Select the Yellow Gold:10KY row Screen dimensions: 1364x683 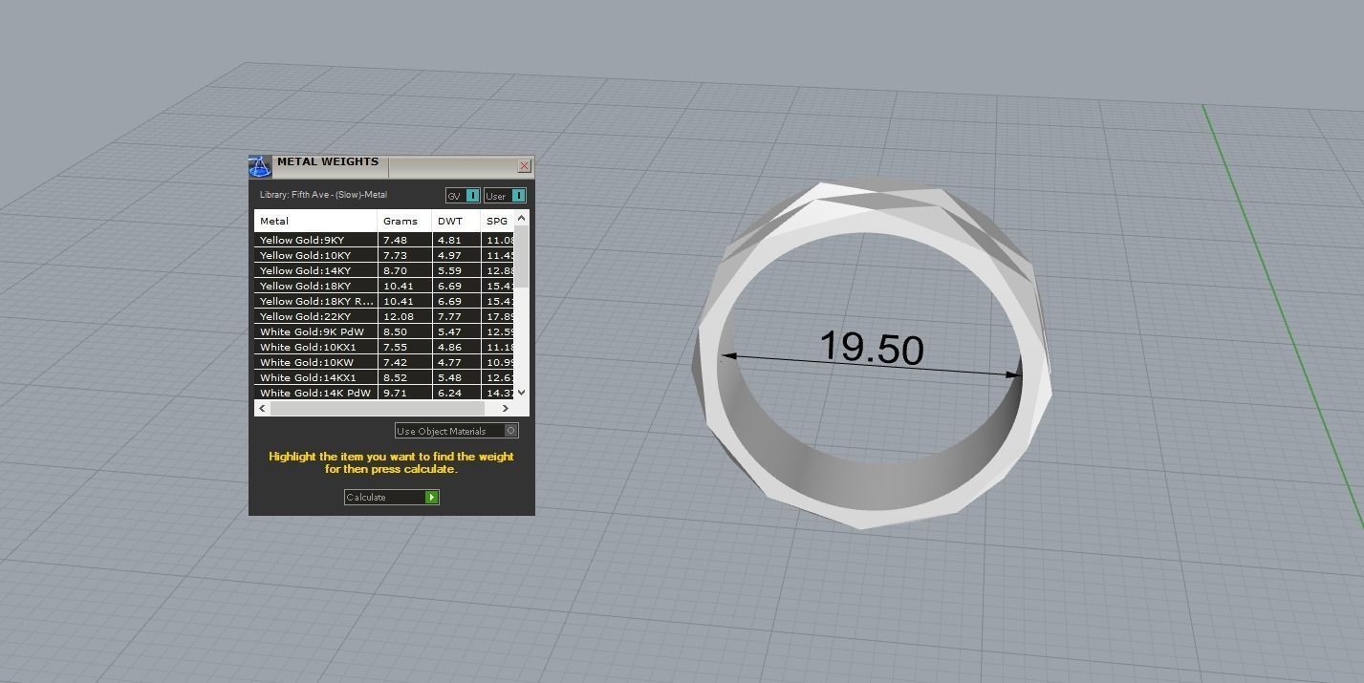tap(384, 255)
